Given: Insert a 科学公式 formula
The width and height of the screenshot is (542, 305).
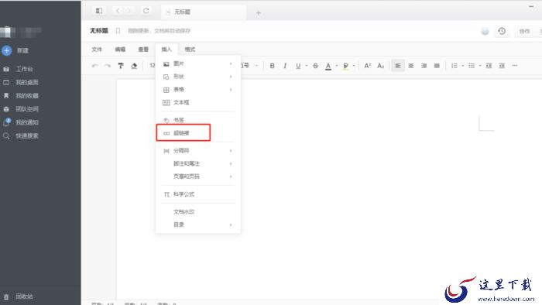Looking at the screenshot, I should pyautogui.click(x=198, y=194).
